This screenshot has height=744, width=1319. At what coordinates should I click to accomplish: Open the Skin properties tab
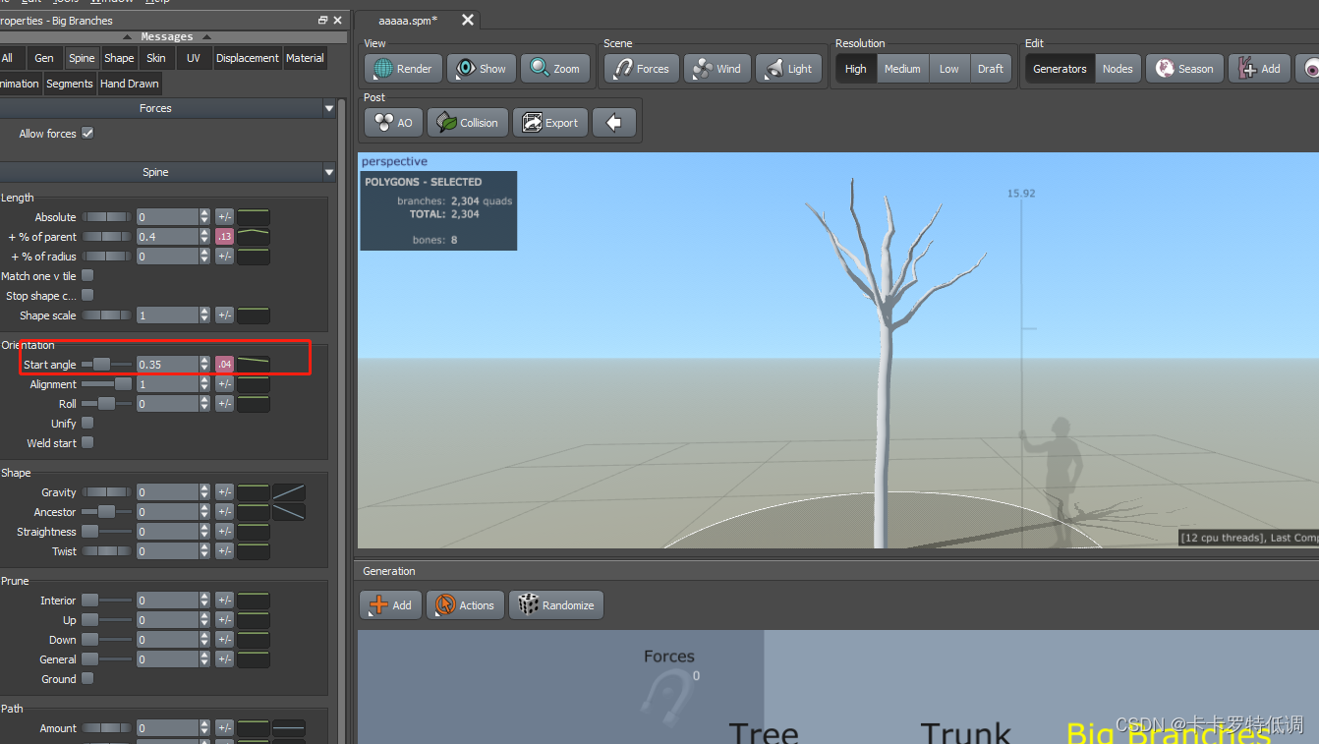click(x=156, y=59)
